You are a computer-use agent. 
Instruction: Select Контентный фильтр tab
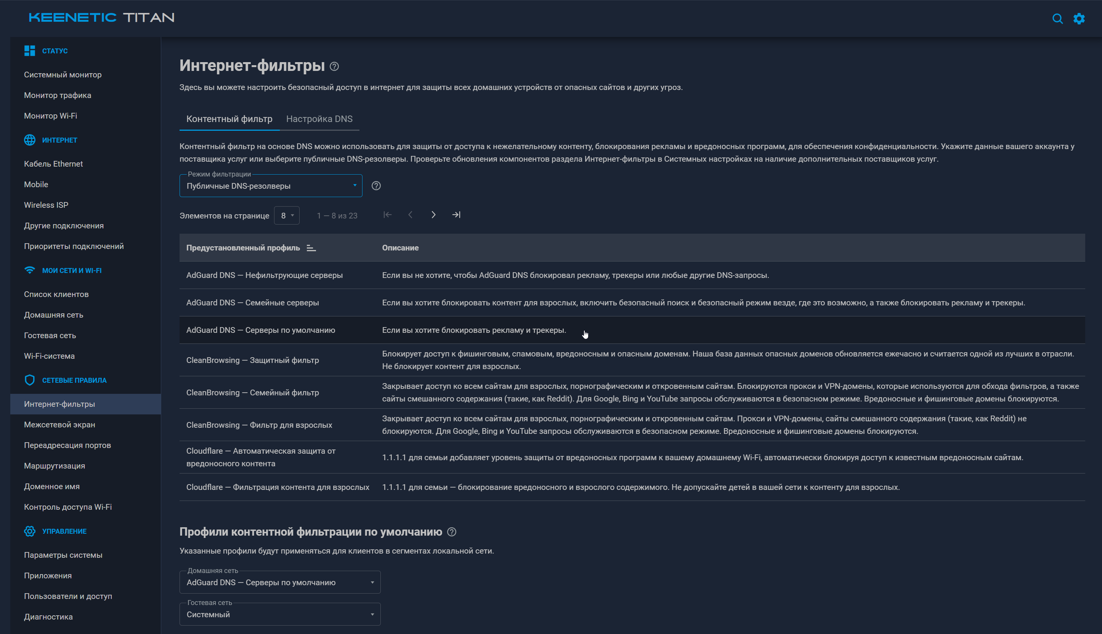pyautogui.click(x=229, y=119)
